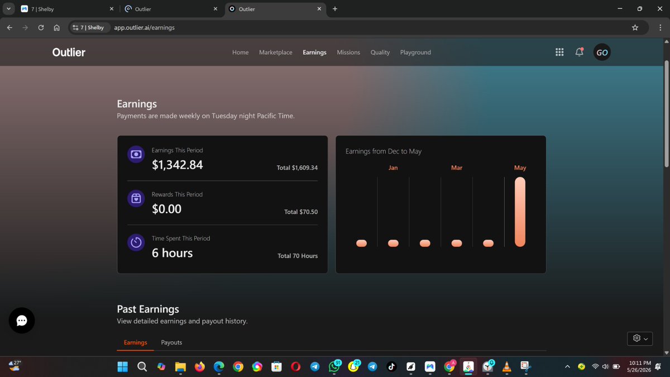Open the Playground nav item
This screenshot has width=670, height=377.
coord(415,53)
